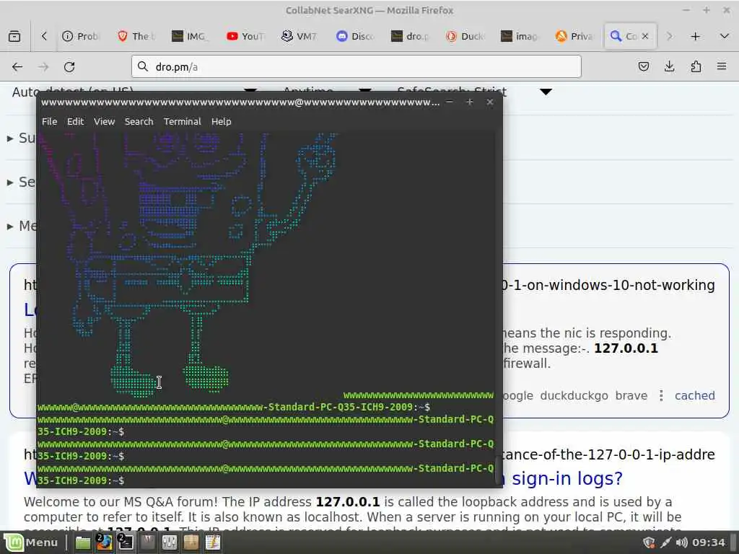This screenshot has width=739, height=554.
Task: Open Firefox View list-all-tabs icon
Action: pyautogui.click(x=14, y=36)
